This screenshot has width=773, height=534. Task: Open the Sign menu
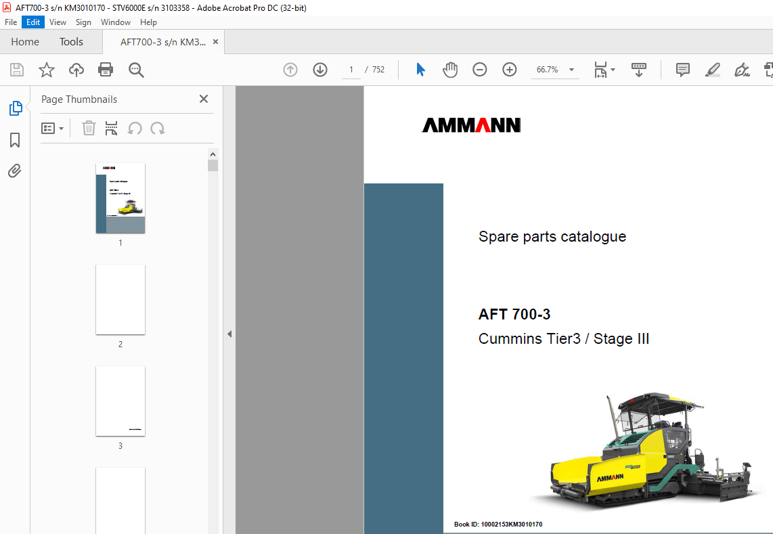pos(83,22)
